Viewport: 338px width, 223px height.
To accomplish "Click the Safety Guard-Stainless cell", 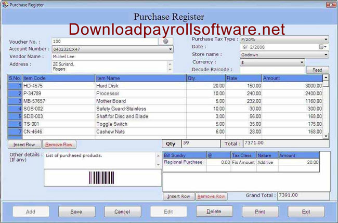I will pos(140,109).
